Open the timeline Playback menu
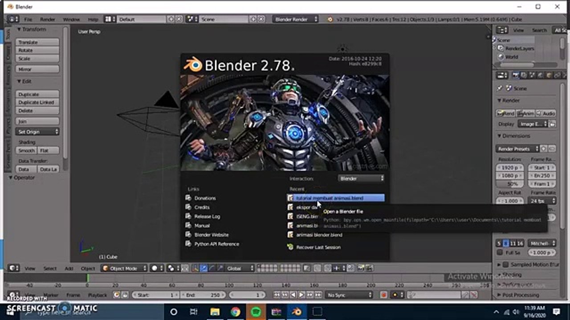The image size is (570, 320). 97,295
